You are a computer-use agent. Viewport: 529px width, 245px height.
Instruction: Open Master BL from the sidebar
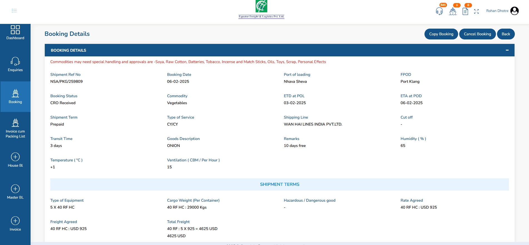[15, 192]
